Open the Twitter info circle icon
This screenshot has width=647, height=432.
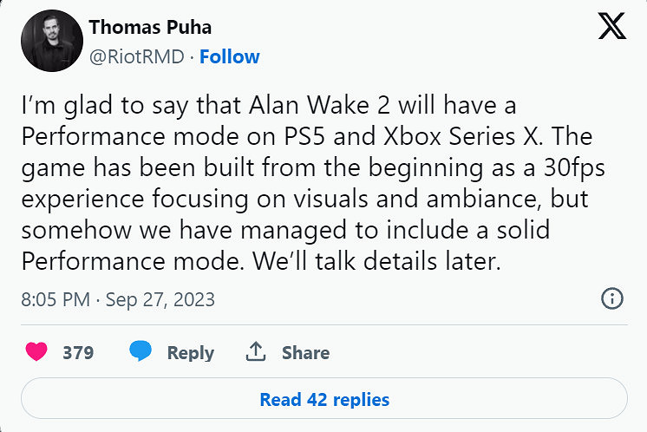pyautogui.click(x=612, y=299)
